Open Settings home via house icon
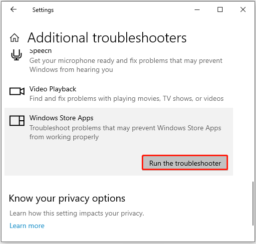 tap(14, 38)
